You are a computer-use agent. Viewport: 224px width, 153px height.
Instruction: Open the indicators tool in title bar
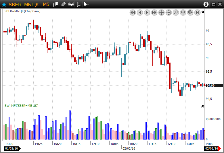pyautogui.click(x=71, y=4)
